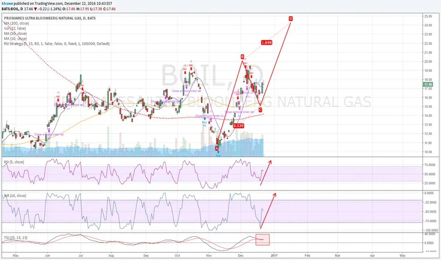The height and width of the screenshot is (260, 441).
Task: Click 22.00 on the price scale
Action: point(428,43)
